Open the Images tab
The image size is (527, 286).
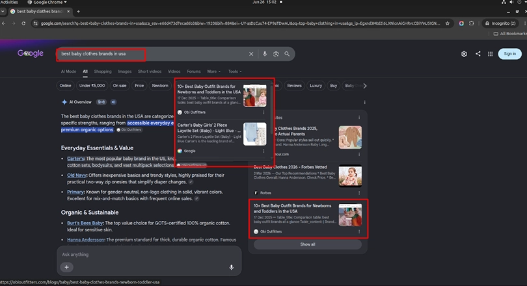(125, 71)
